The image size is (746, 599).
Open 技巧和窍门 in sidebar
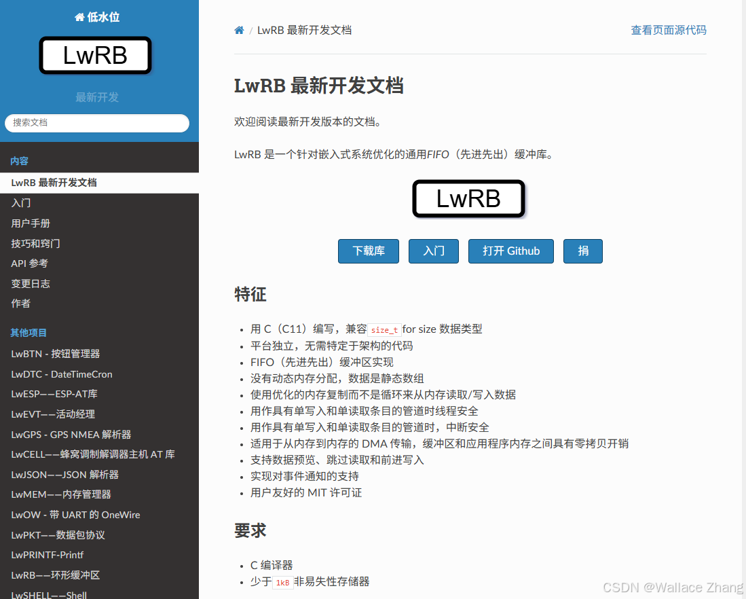(x=99, y=243)
